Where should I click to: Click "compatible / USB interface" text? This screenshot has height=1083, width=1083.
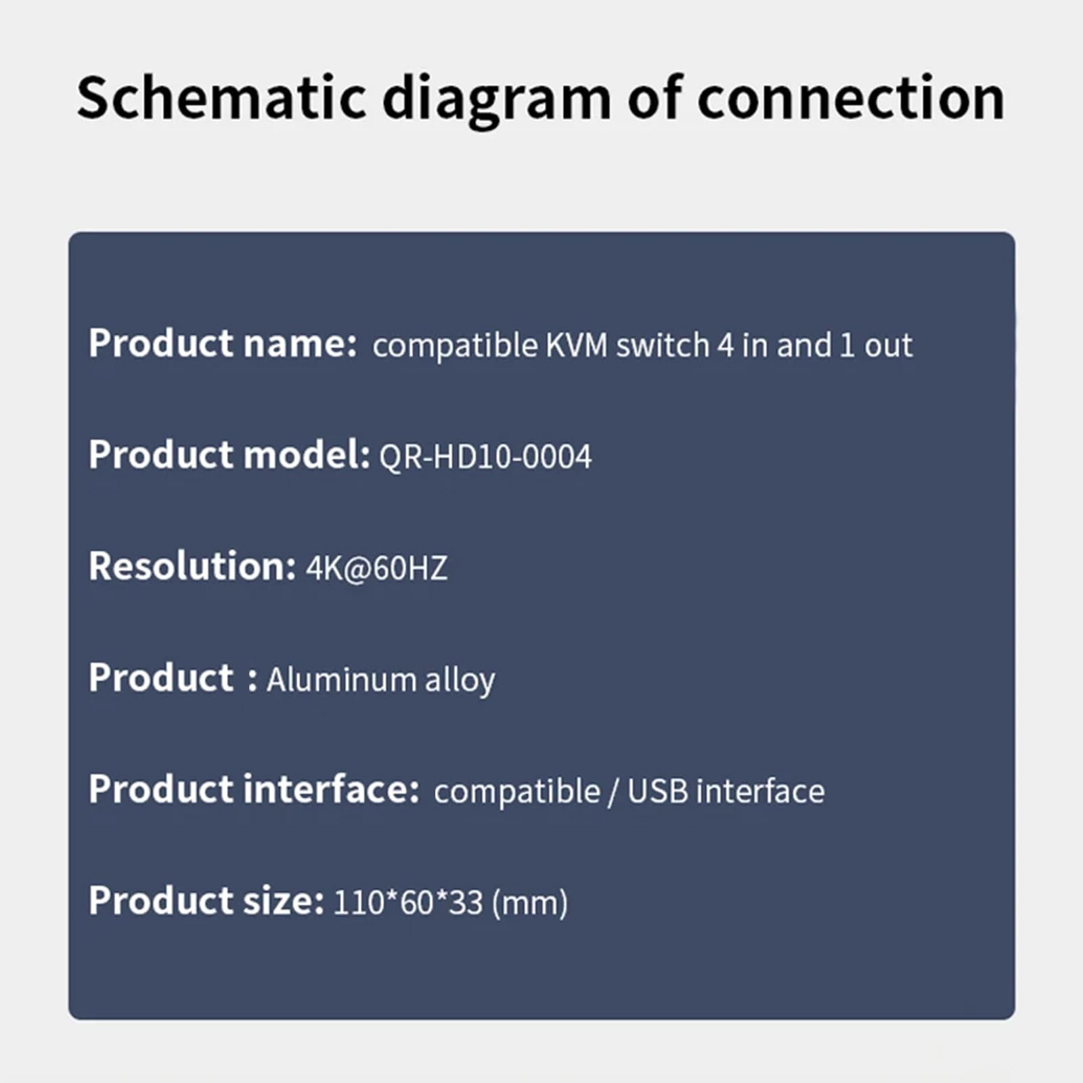pos(629,792)
